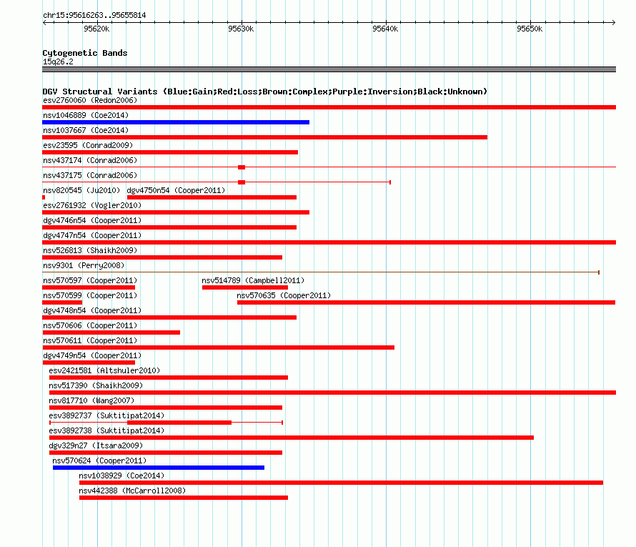Click the small red block on nsv437175 track
The image size is (636, 547).
click(242, 182)
